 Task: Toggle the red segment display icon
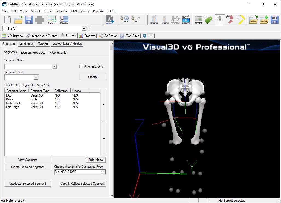pos(230,20)
